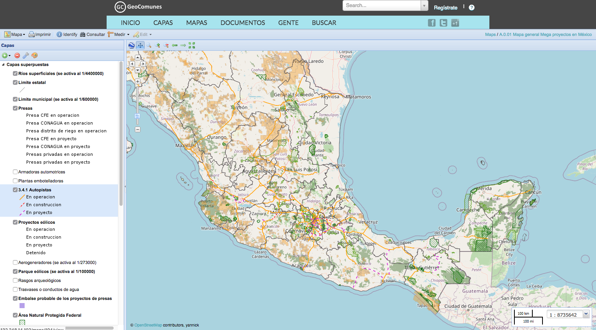Click the remove layer red minus icon
Image resolution: width=596 pixels, height=330 pixels.
coord(17,55)
